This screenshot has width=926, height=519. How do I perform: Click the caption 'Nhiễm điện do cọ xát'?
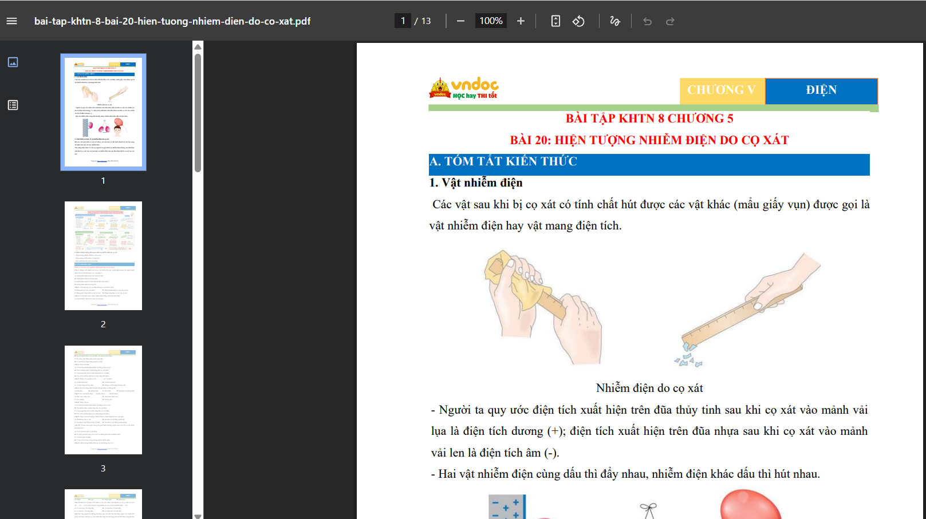click(649, 388)
